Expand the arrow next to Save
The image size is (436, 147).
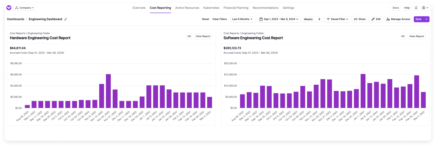pyautogui.click(x=427, y=19)
